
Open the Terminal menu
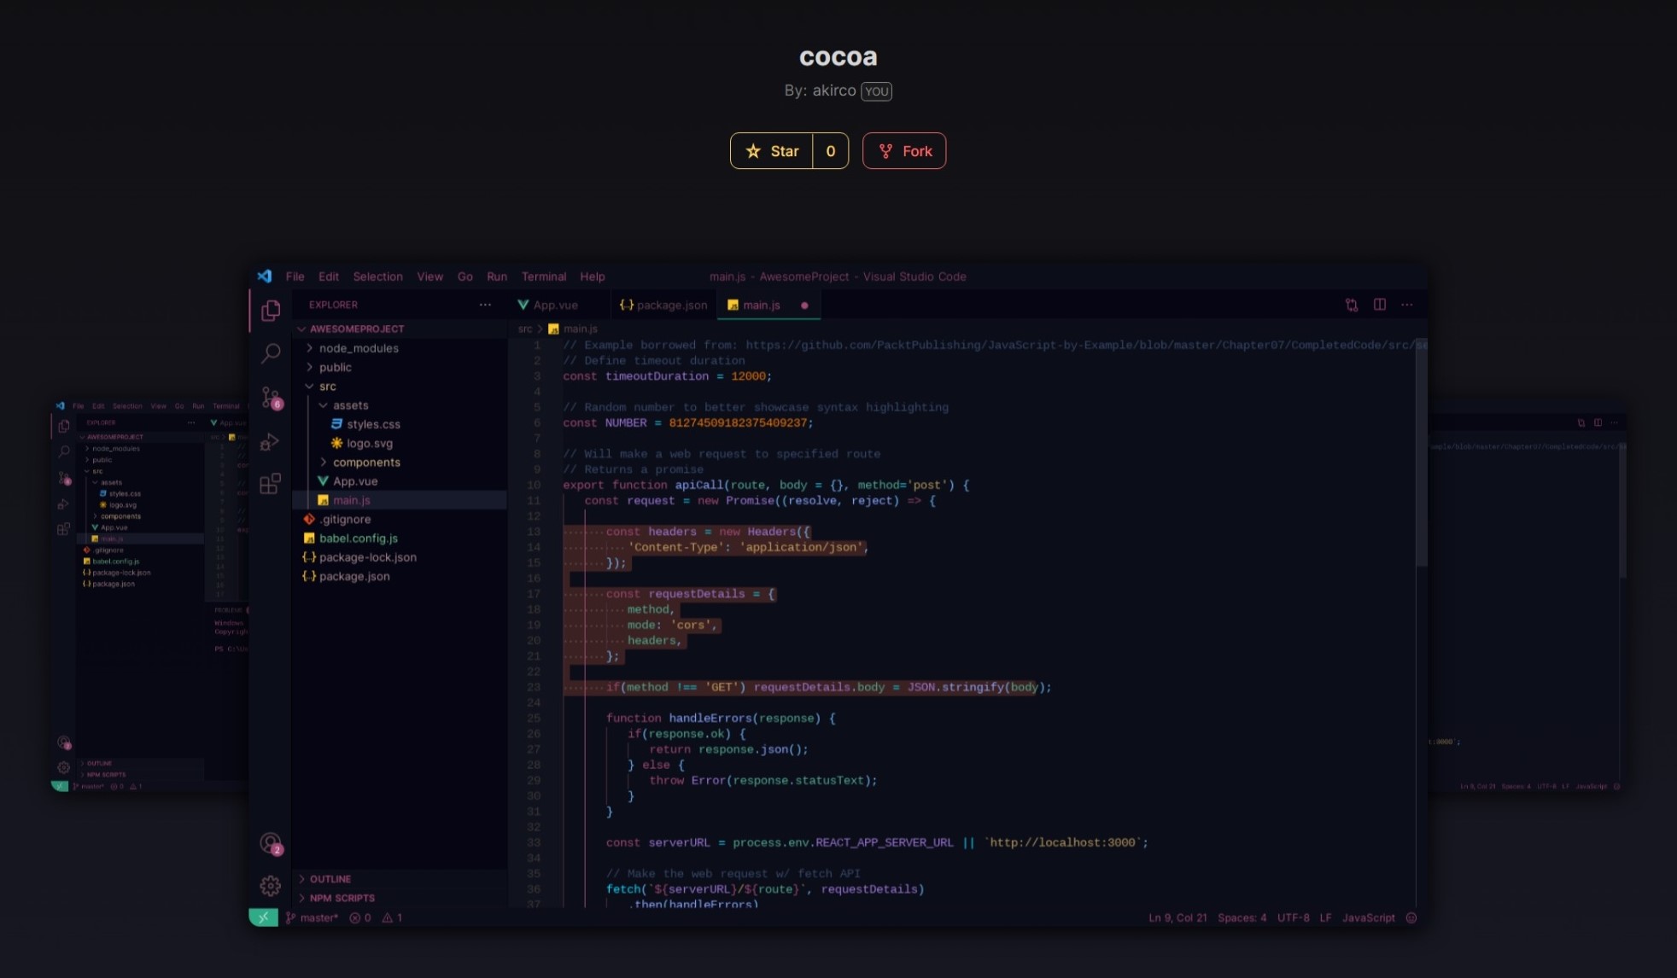(x=543, y=277)
